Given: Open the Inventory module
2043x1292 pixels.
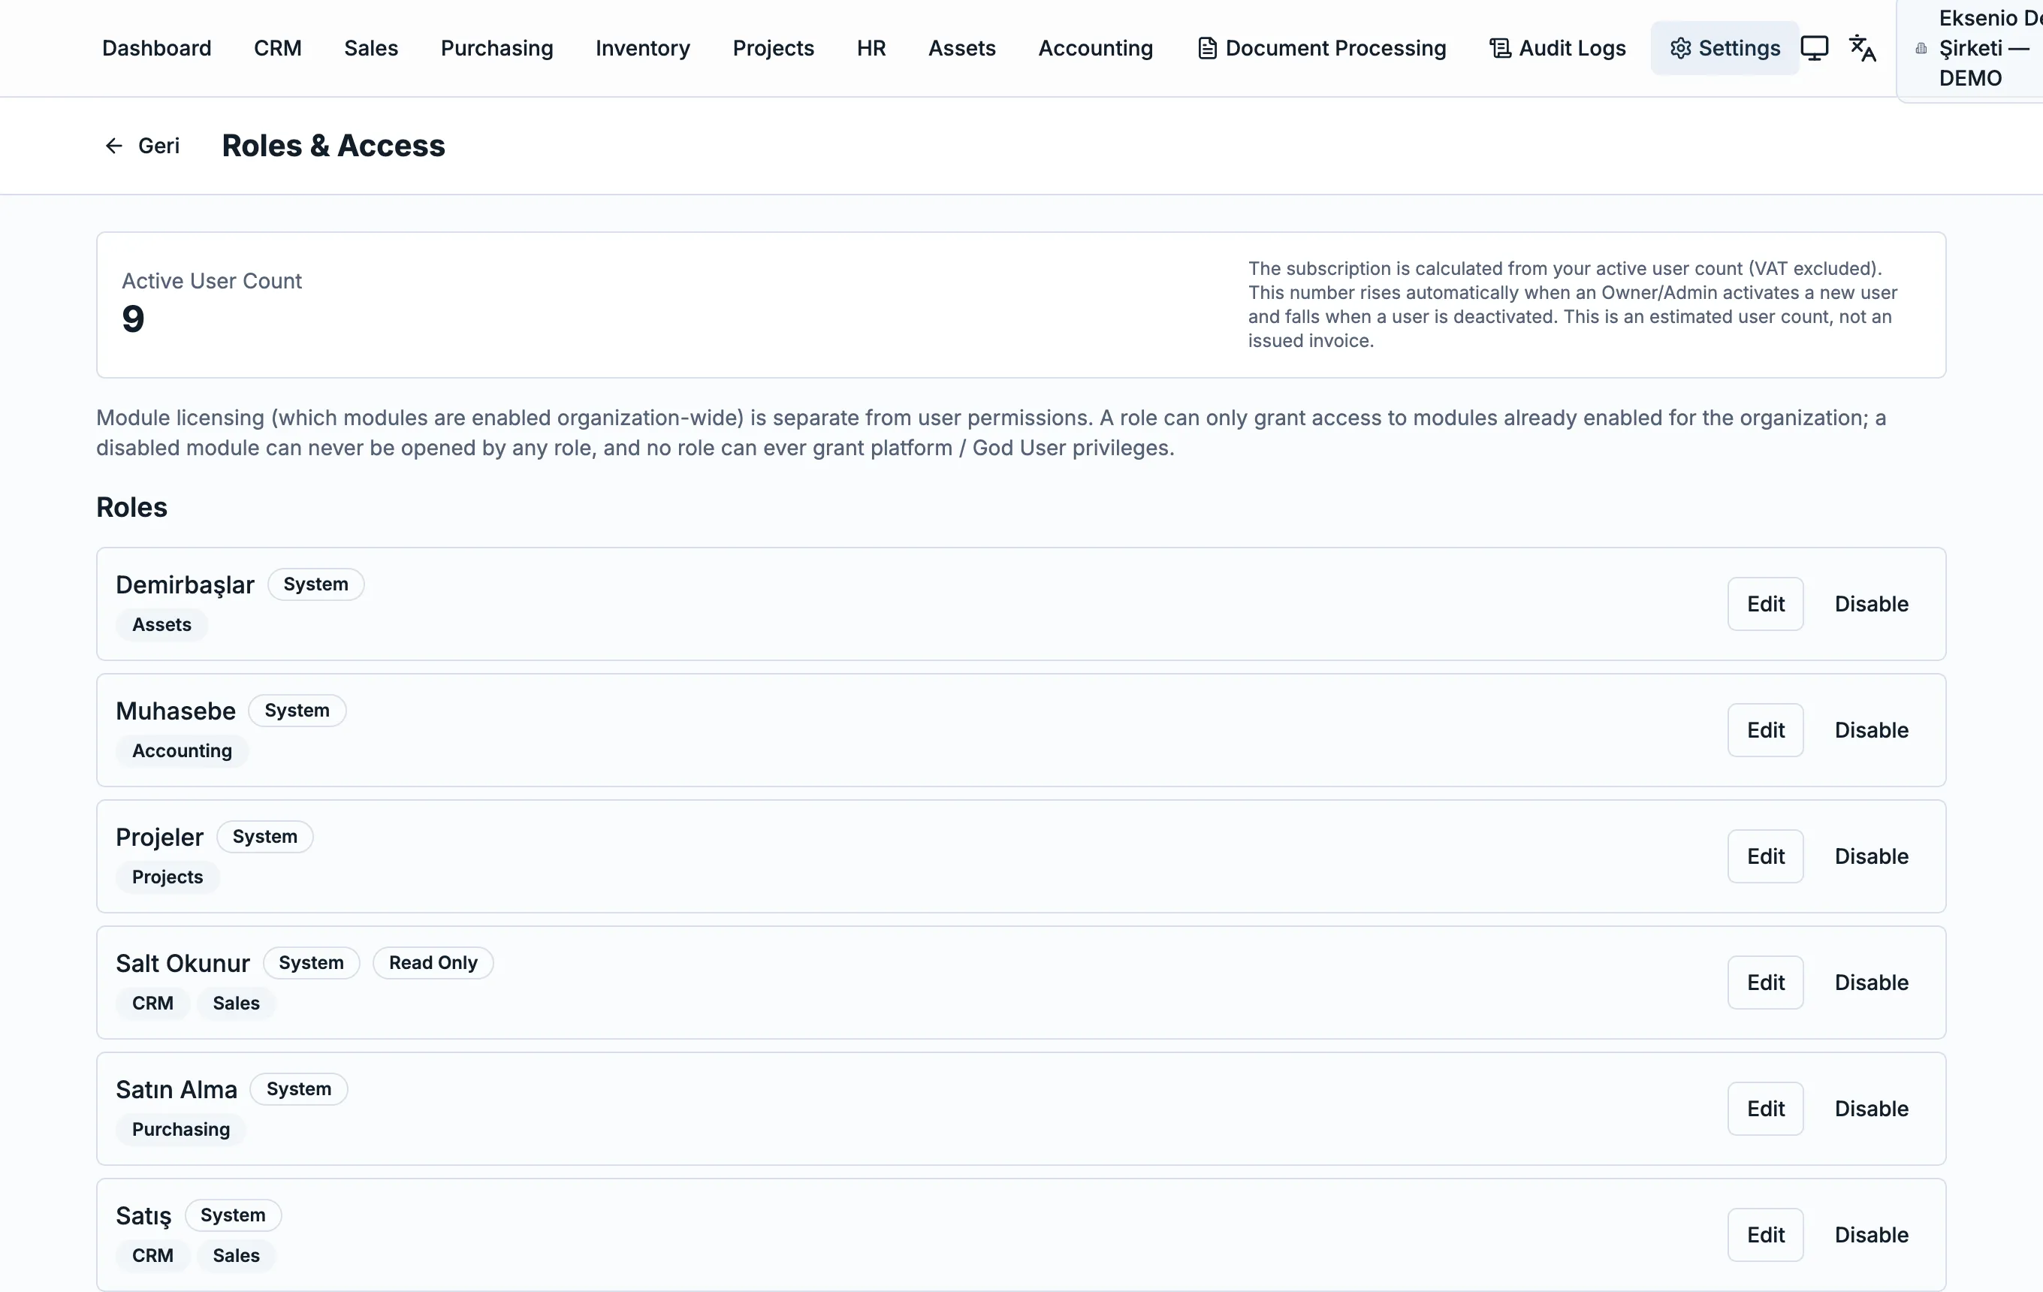Looking at the screenshot, I should coord(642,48).
